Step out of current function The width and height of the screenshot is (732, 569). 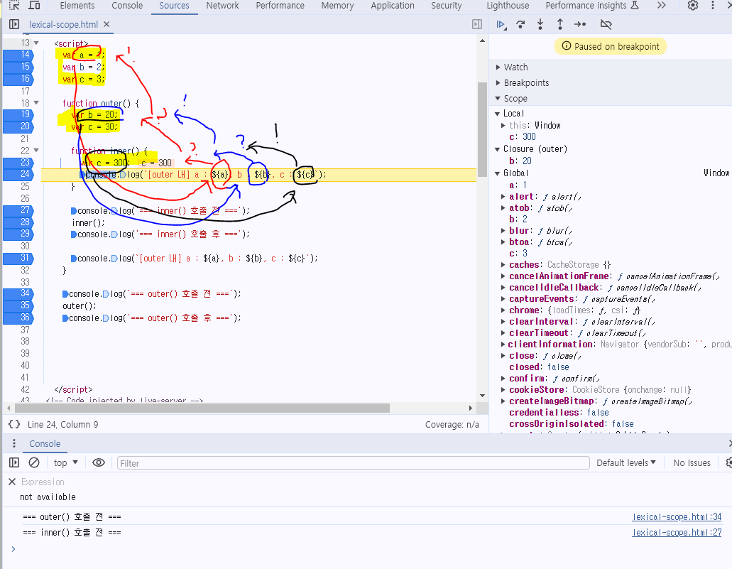tap(559, 24)
